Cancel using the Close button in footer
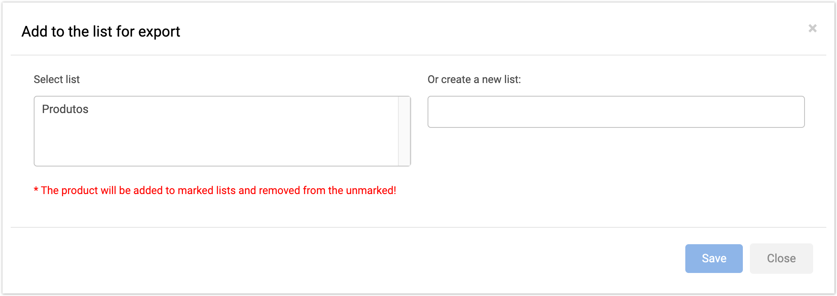 pos(781,259)
